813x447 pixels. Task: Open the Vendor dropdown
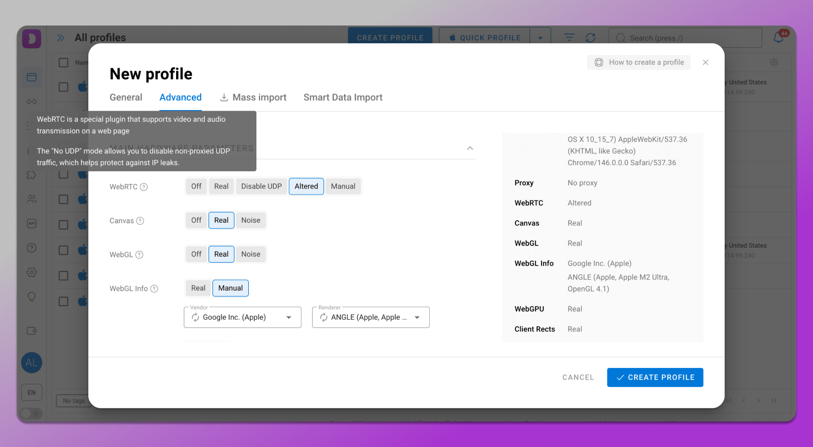[x=289, y=318]
